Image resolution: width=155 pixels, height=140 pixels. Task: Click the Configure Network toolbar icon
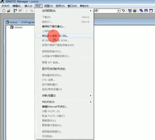pyautogui.click(x=130, y=11)
